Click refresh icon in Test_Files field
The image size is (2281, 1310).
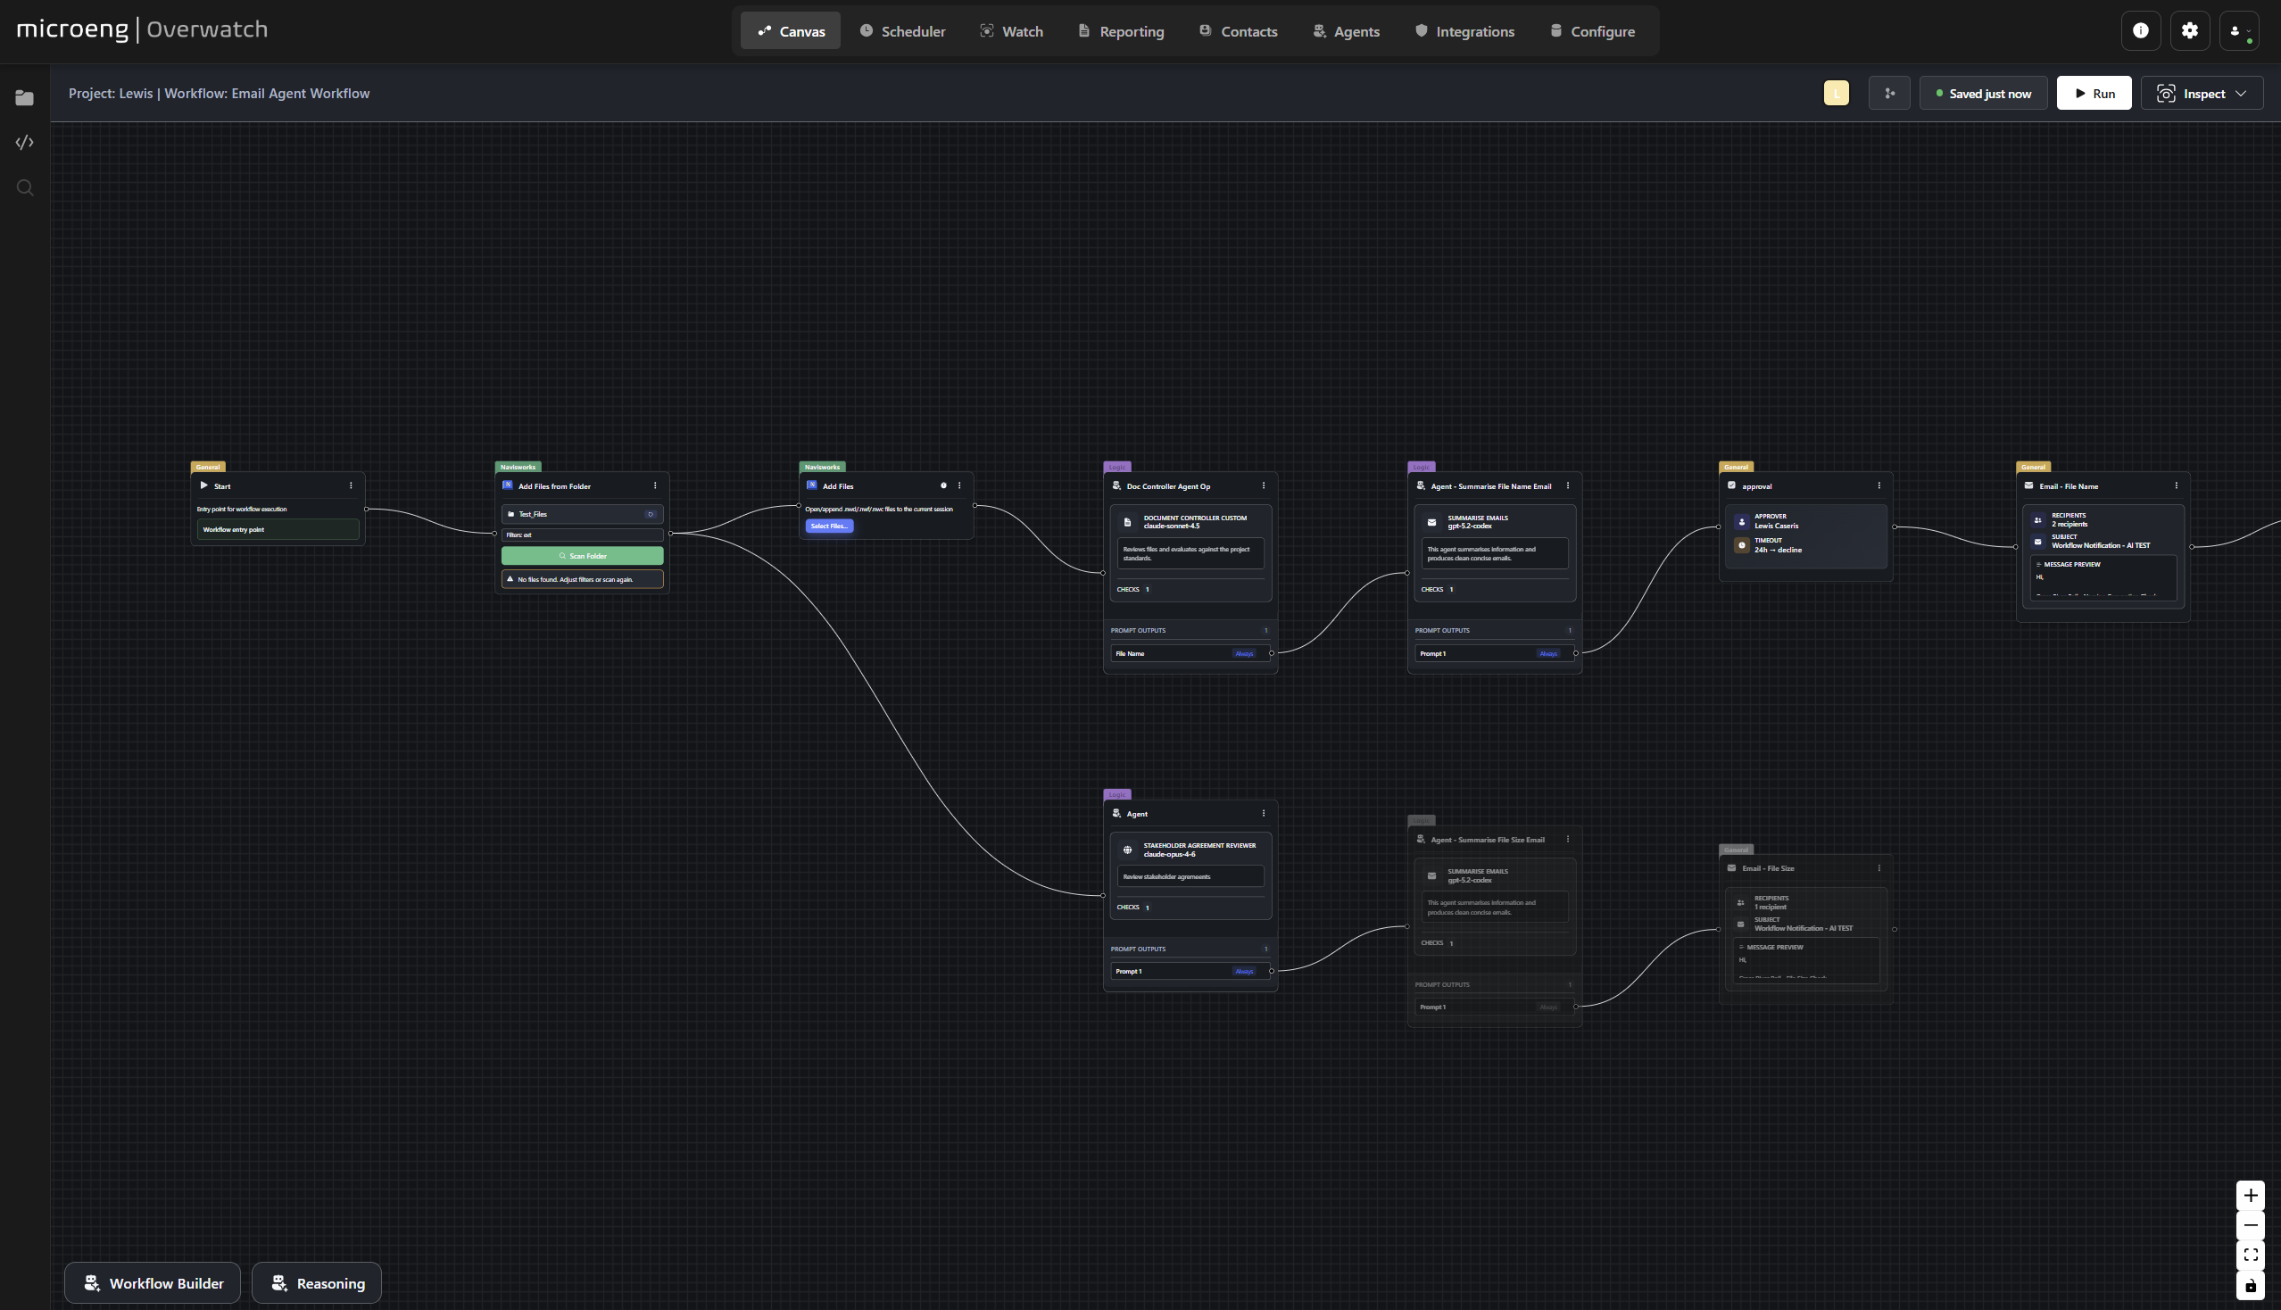point(651,515)
